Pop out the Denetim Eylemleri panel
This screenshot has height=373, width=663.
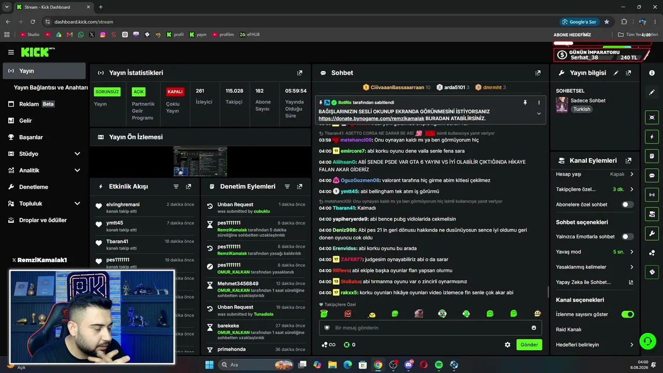click(x=299, y=187)
